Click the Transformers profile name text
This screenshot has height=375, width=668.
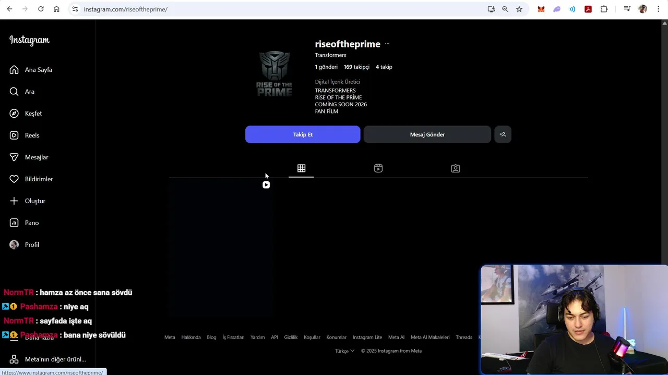[x=330, y=55]
